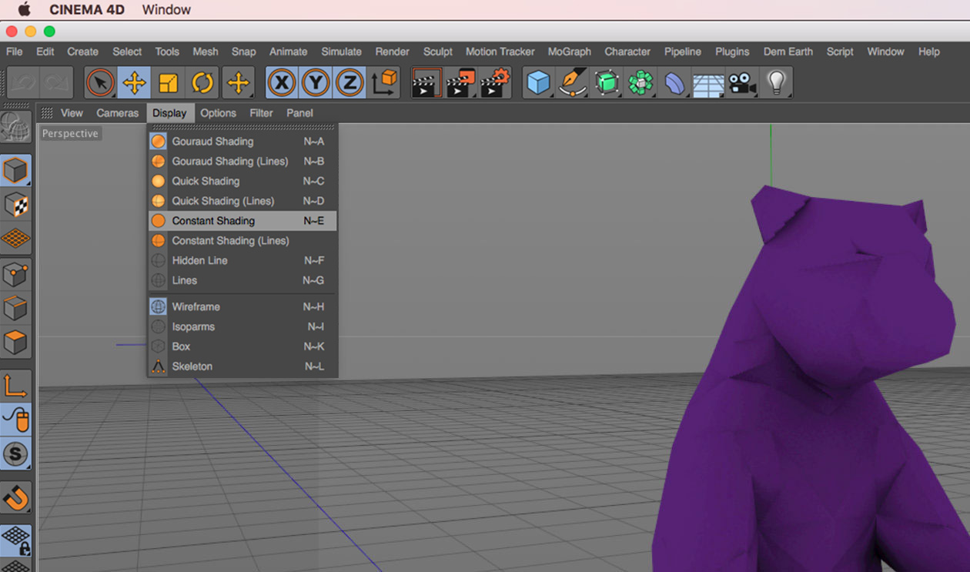Choose Quick Shading (Lines) option

242,201
